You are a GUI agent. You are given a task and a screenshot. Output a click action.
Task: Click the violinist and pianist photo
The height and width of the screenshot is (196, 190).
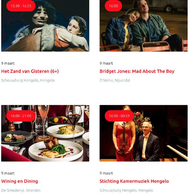tap(144, 133)
